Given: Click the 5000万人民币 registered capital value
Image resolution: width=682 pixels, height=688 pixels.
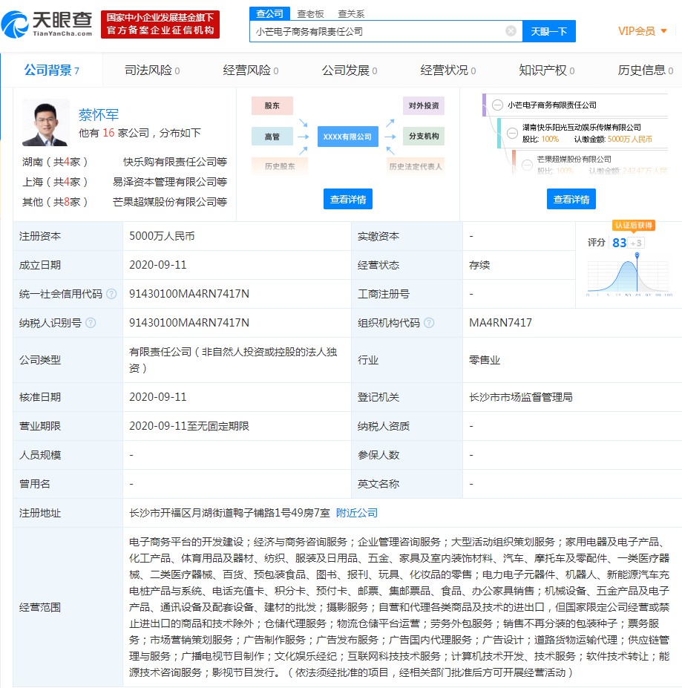Looking at the screenshot, I should point(162,236).
